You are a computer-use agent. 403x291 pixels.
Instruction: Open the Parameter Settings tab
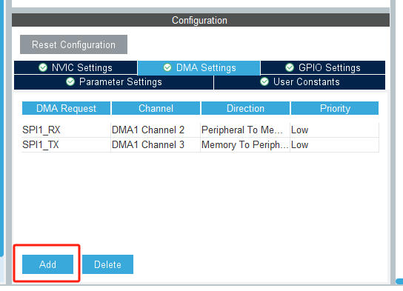[113, 82]
